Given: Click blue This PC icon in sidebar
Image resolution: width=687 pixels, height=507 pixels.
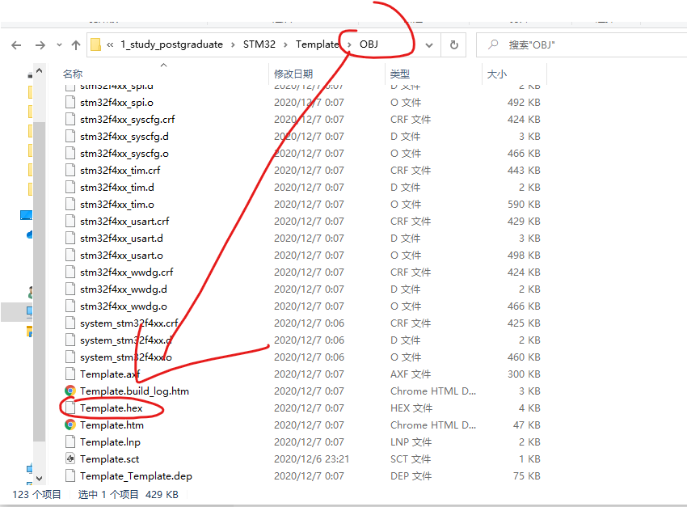Looking at the screenshot, I should [27, 215].
